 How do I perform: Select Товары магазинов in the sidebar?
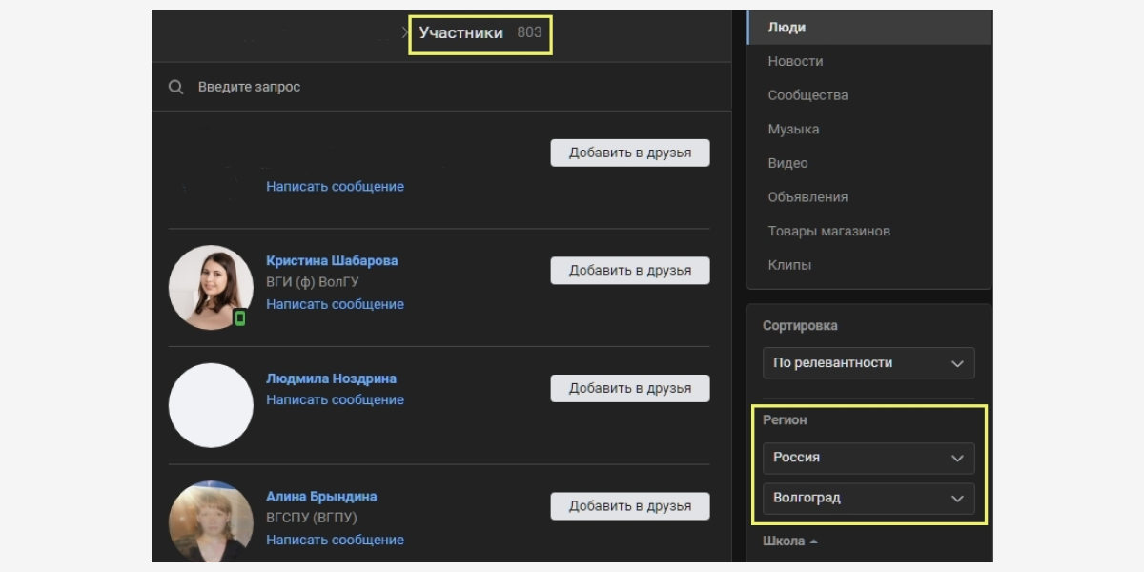(x=828, y=231)
